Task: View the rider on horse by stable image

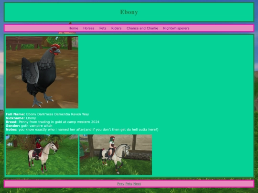Action: point(116,155)
